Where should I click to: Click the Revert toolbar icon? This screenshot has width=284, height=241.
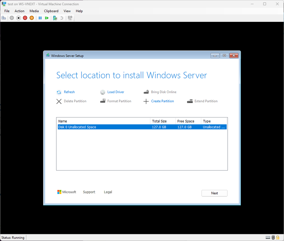point(62,18)
